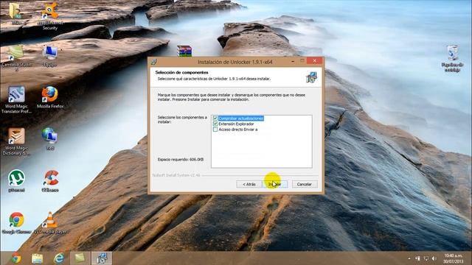Click the Instalar button
Viewport: 472px width, 265px height.
(274, 184)
